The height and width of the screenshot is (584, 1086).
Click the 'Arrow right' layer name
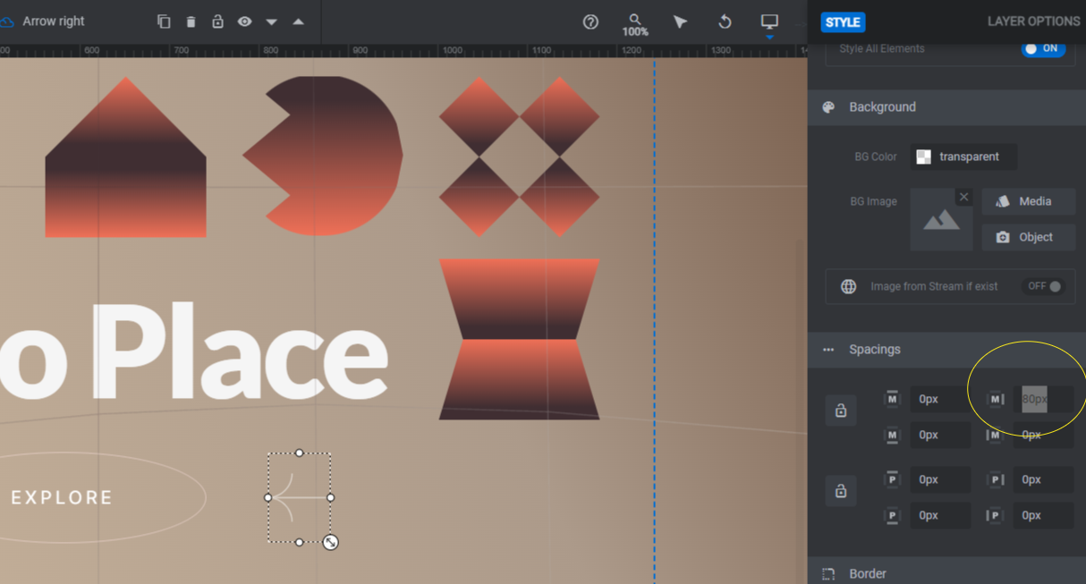[x=54, y=21]
